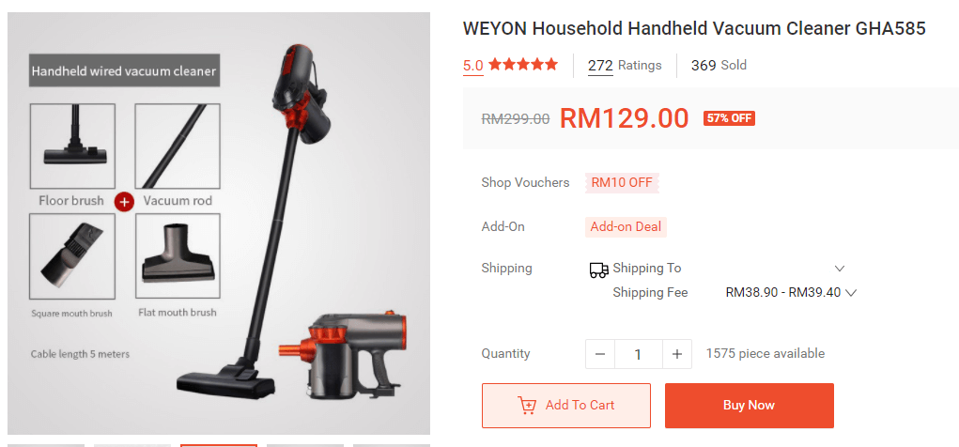The image size is (959, 447).
Task: Click the shipping truck icon
Action: (x=598, y=270)
